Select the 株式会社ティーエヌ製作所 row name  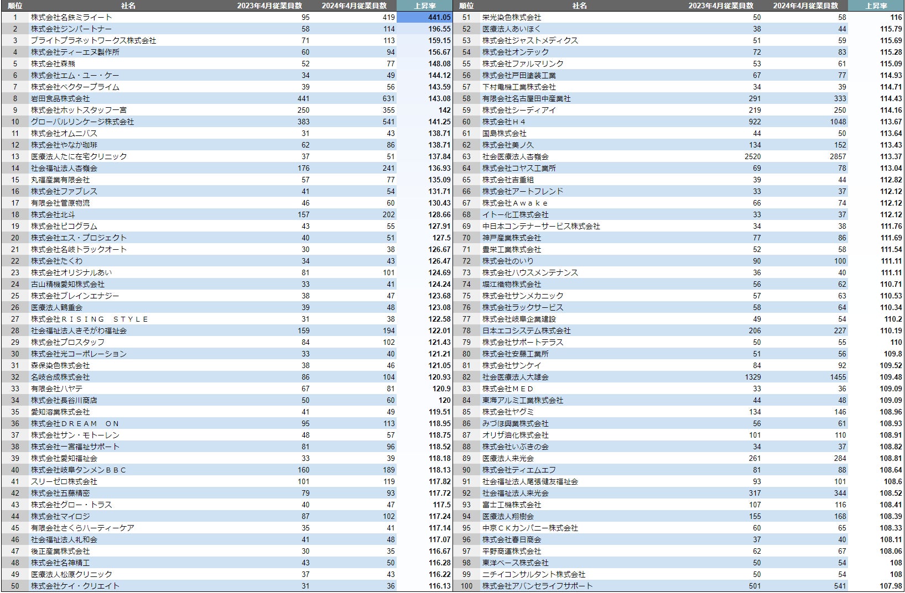pos(75,52)
